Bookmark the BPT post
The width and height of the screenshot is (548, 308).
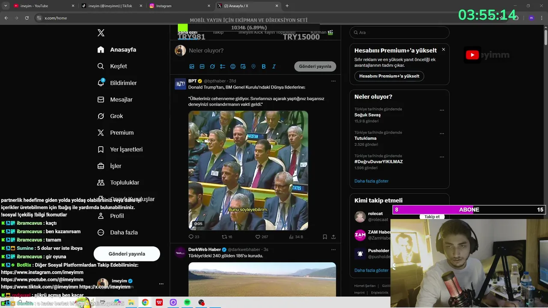[325, 237]
